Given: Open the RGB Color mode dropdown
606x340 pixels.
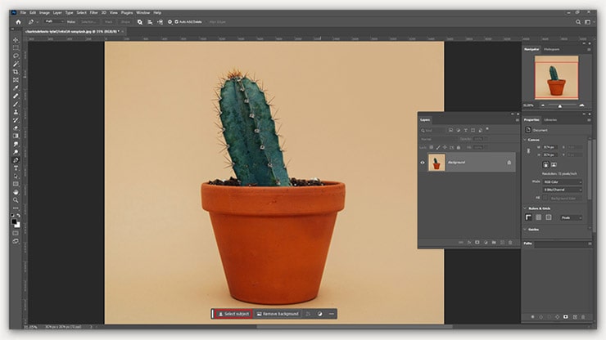Looking at the screenshot, I should 563,181.
